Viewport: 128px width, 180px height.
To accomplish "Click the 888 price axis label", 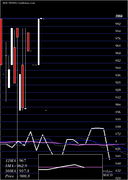I will click(x=118, y=119).
